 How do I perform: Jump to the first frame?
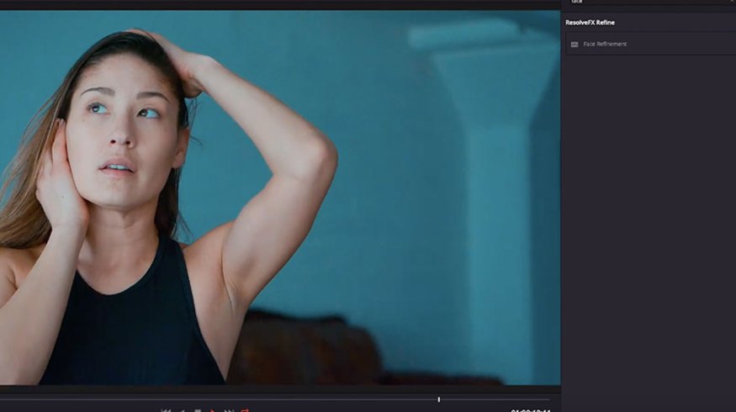tap(167, 410)
